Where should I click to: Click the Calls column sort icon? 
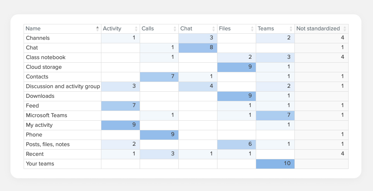[175, 29]
